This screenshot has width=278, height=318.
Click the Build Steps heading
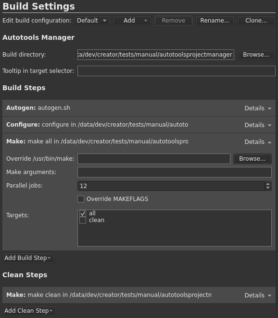(24, 88)
